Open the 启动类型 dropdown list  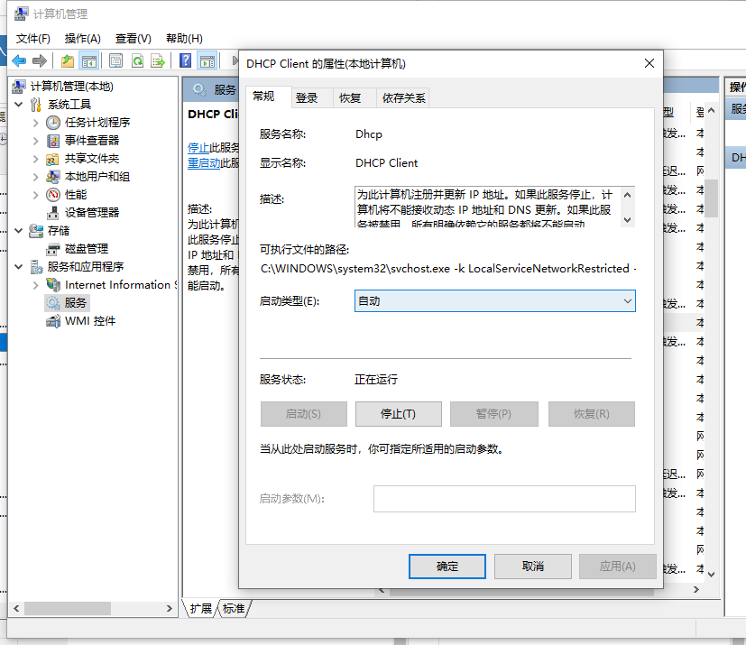tap(494, 301)
